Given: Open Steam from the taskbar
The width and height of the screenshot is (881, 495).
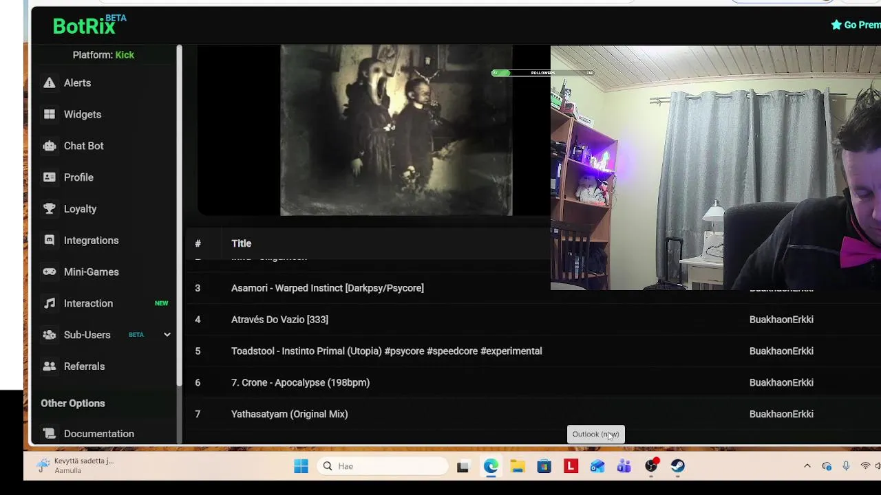Looking at the screenshot, I should point(678,466).
